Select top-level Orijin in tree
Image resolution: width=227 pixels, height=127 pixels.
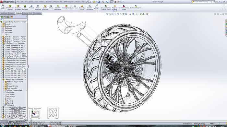(7, 35)
